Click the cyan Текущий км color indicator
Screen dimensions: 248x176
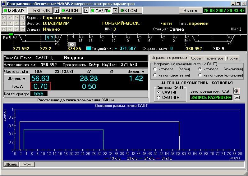[x=89, y=49]
